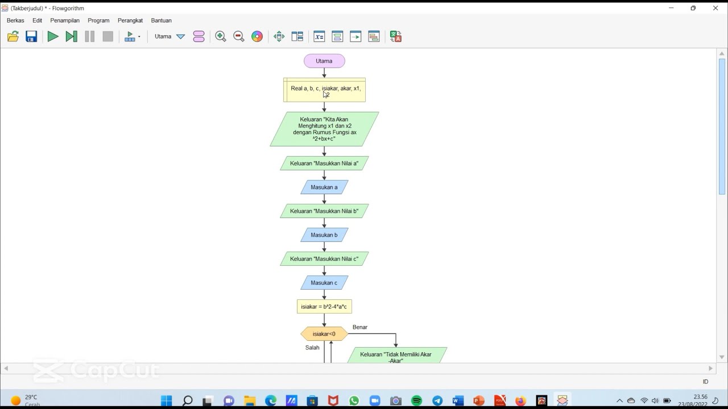Image resolution: width=728 pixels, height=409 pixels.
Task: Open the Bantuan menu
Action: tap(162, 20)
